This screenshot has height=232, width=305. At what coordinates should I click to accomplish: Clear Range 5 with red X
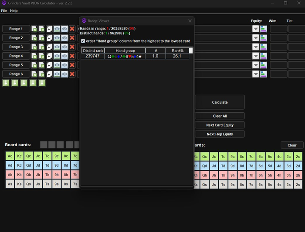coord(72,65)
